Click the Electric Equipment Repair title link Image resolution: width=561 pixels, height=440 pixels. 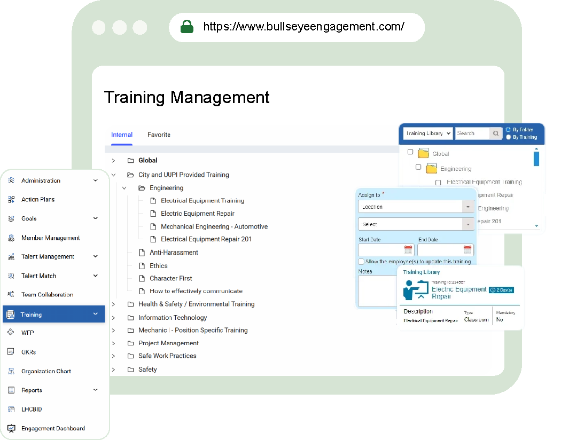(x=458, y=293)
